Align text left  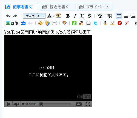pos(119,16)
